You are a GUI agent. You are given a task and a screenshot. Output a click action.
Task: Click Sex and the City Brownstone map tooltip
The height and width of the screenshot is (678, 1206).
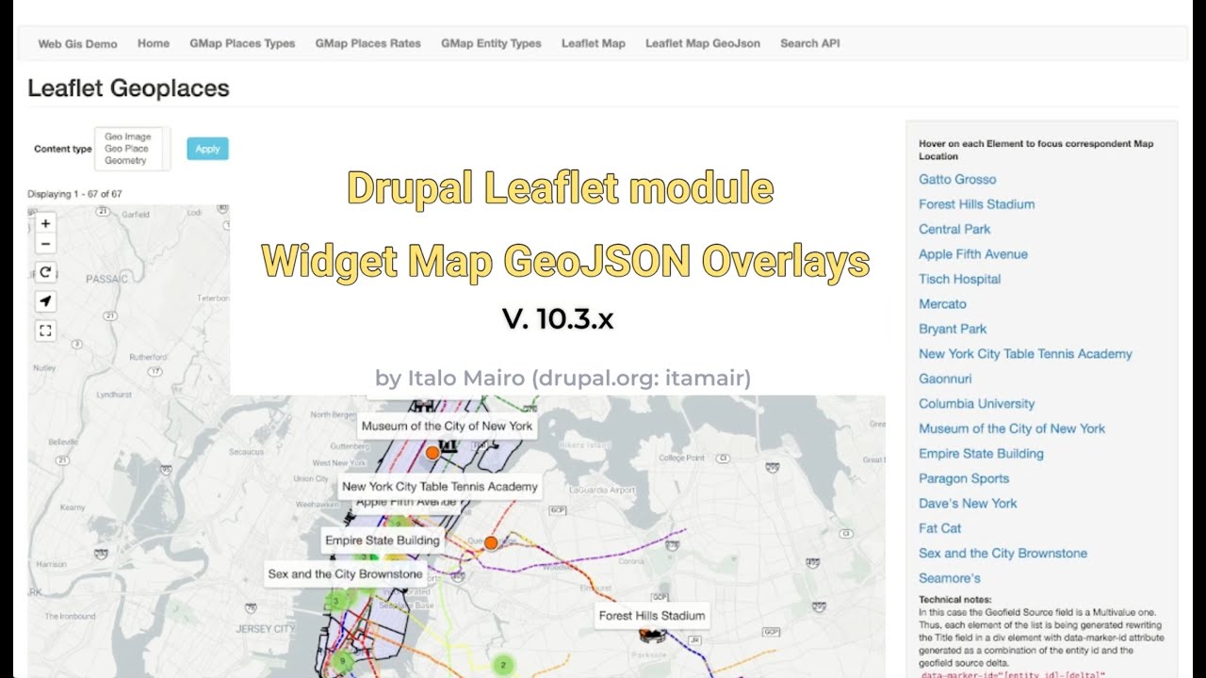(346, 573)
